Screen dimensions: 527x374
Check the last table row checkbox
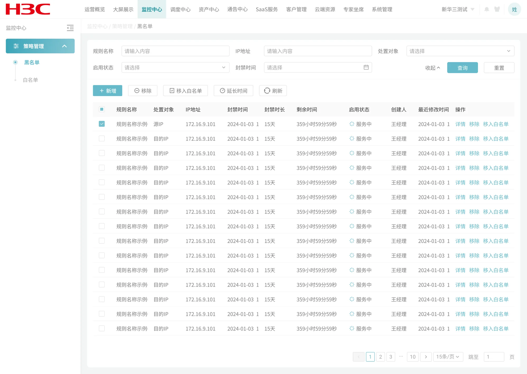(x=102, y=328)
